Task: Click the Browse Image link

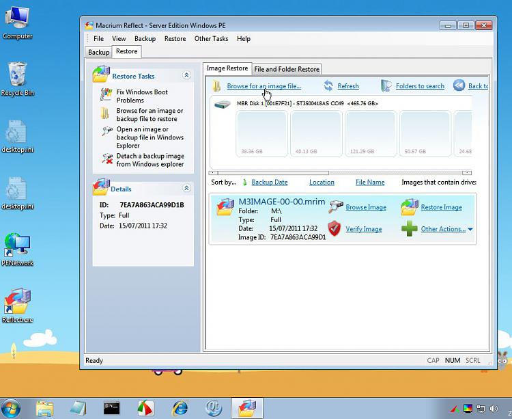Action: (x=366, y=207)
